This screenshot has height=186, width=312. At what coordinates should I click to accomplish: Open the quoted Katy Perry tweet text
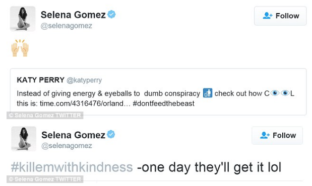click(x=156, y=99)
